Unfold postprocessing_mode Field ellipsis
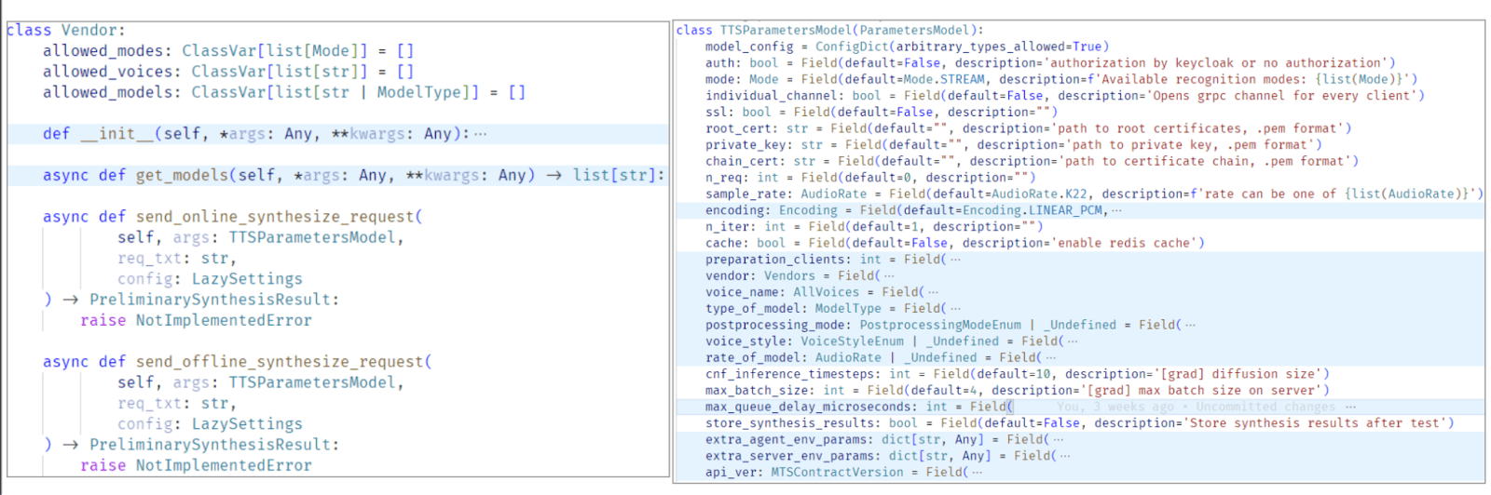 click(1190, 325)
